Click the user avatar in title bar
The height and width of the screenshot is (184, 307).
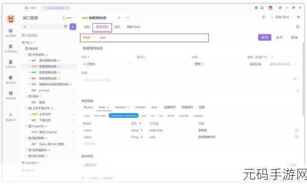click(x=270, y=8)
